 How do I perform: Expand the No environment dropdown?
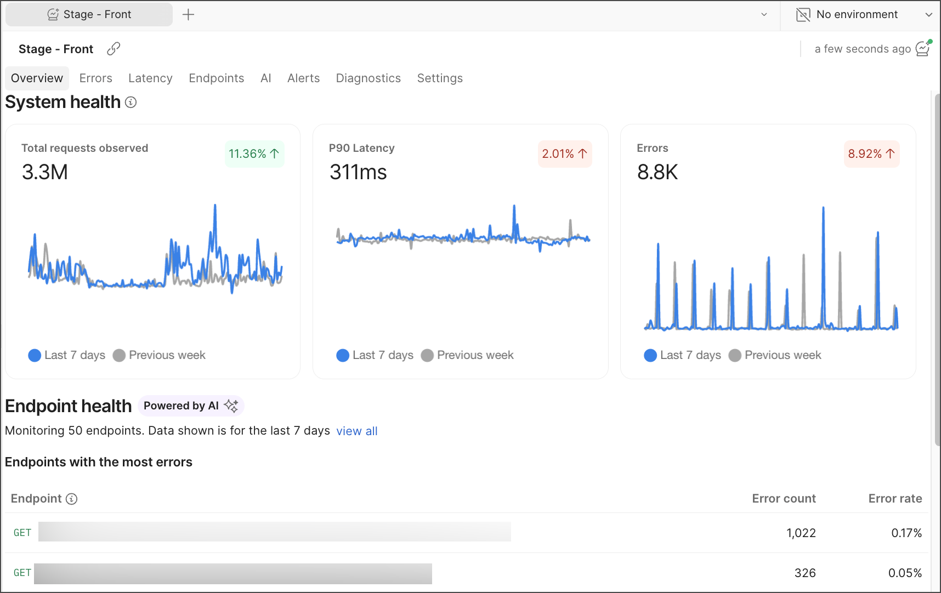928,15
